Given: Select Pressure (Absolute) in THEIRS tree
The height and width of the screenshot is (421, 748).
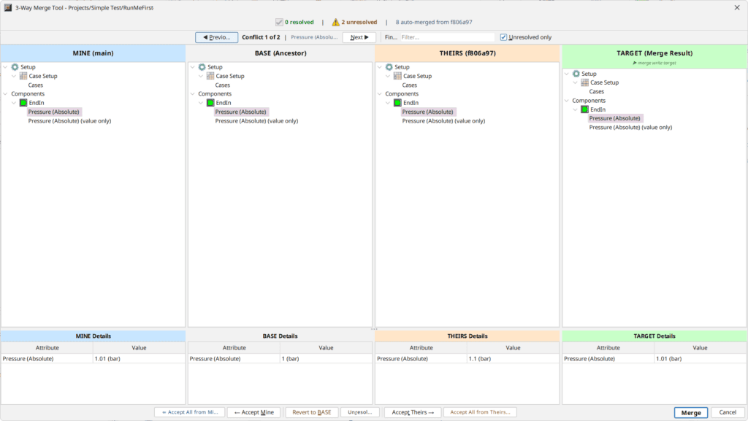Looking at the screenshot, I should pyautogui.click(x=427, y=112).
